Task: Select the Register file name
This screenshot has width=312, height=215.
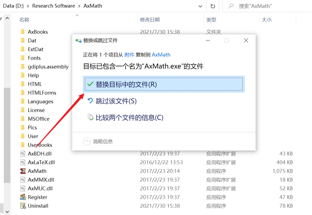Action: pos(38,197)
